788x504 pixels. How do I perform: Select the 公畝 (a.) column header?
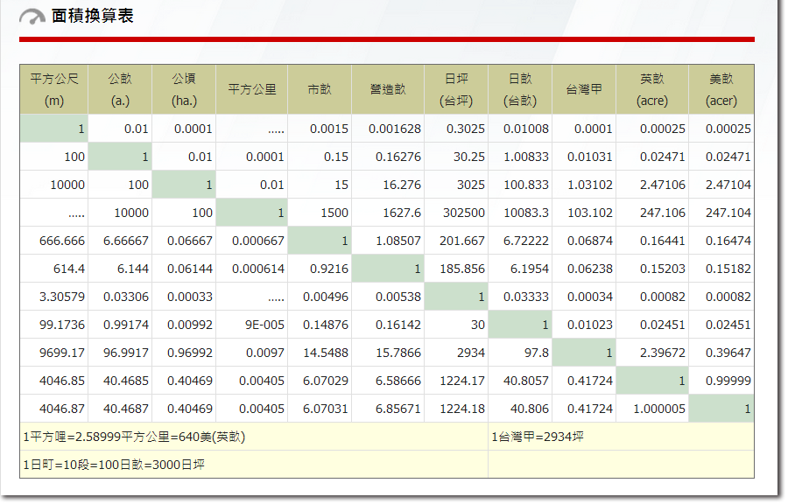coord(120,89)
